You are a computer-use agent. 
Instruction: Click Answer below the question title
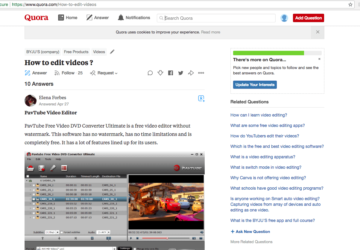(x=36, y=73)
